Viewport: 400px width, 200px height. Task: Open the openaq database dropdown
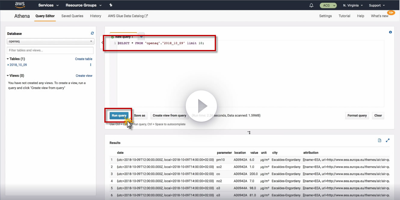coord(50,41)
